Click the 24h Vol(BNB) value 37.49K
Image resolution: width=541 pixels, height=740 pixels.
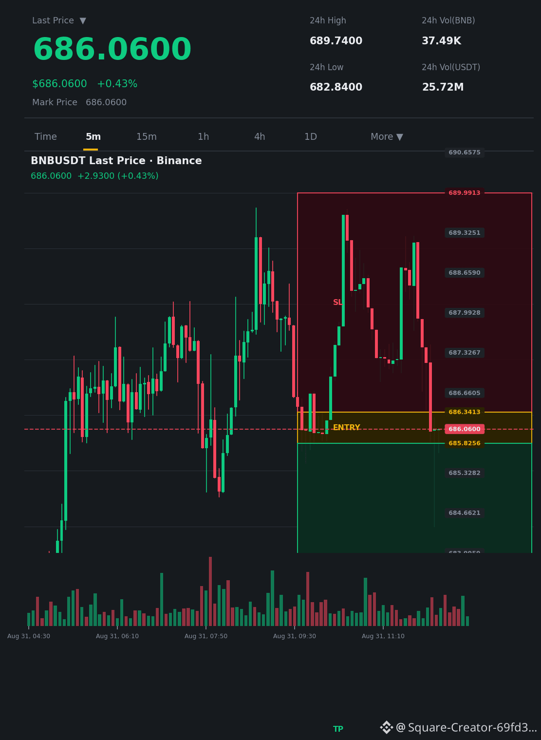(x=441, y=41)
